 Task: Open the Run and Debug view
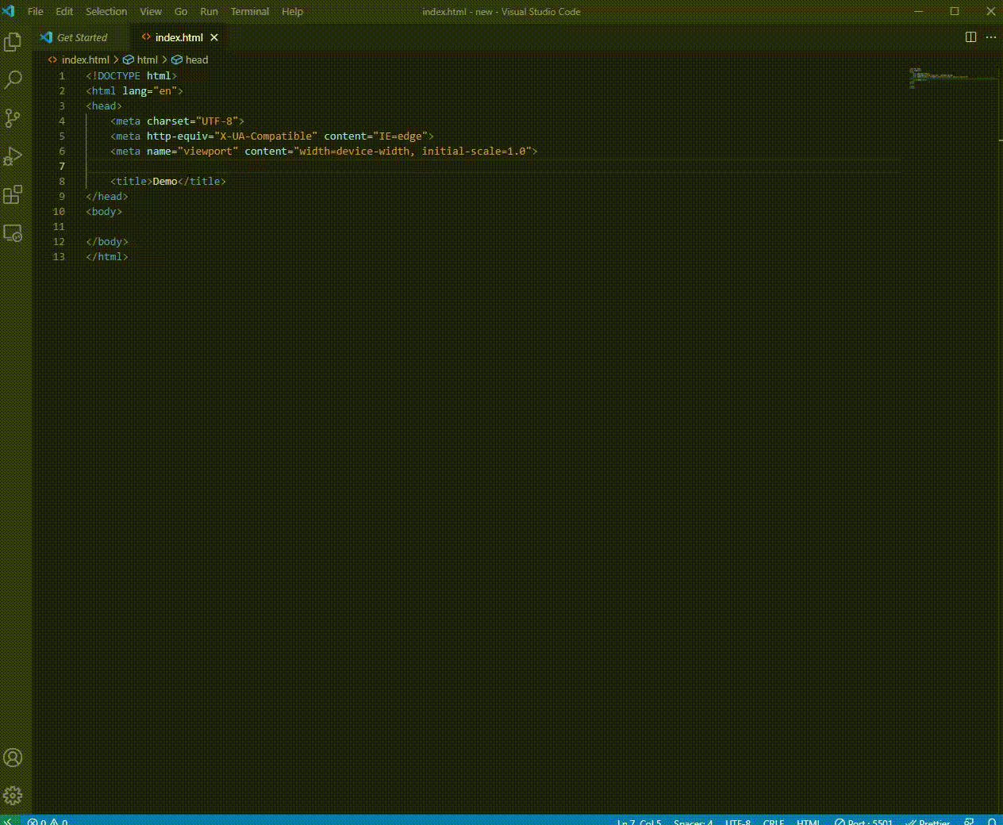pyautogui.click(x=13, y=155)
